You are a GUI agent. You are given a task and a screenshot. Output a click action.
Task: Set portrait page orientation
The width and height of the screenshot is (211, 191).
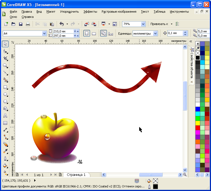coord(87,33)
